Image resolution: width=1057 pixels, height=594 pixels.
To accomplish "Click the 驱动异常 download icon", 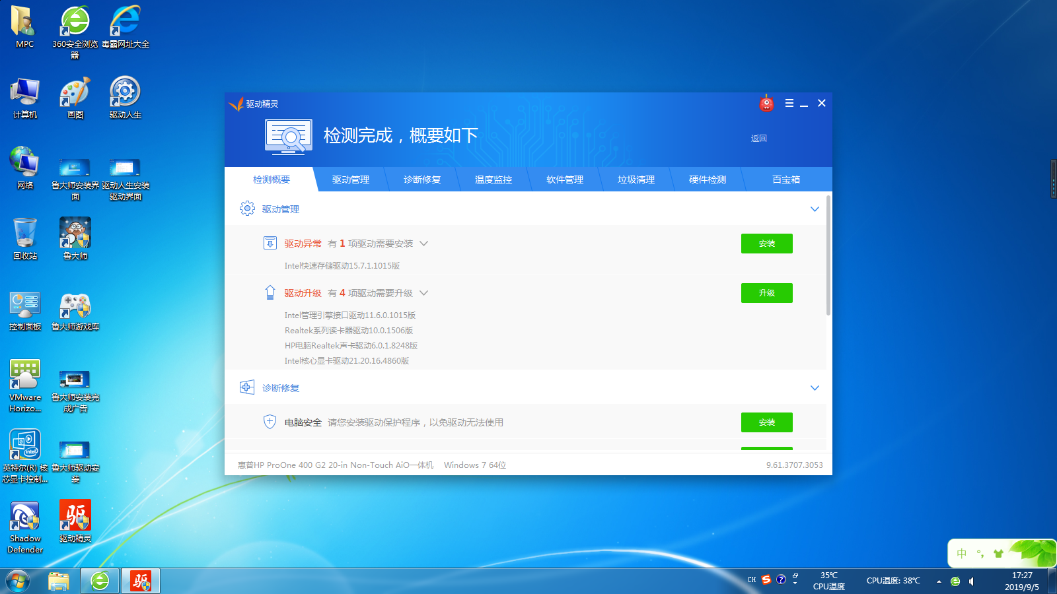I will tap(270, 243).
